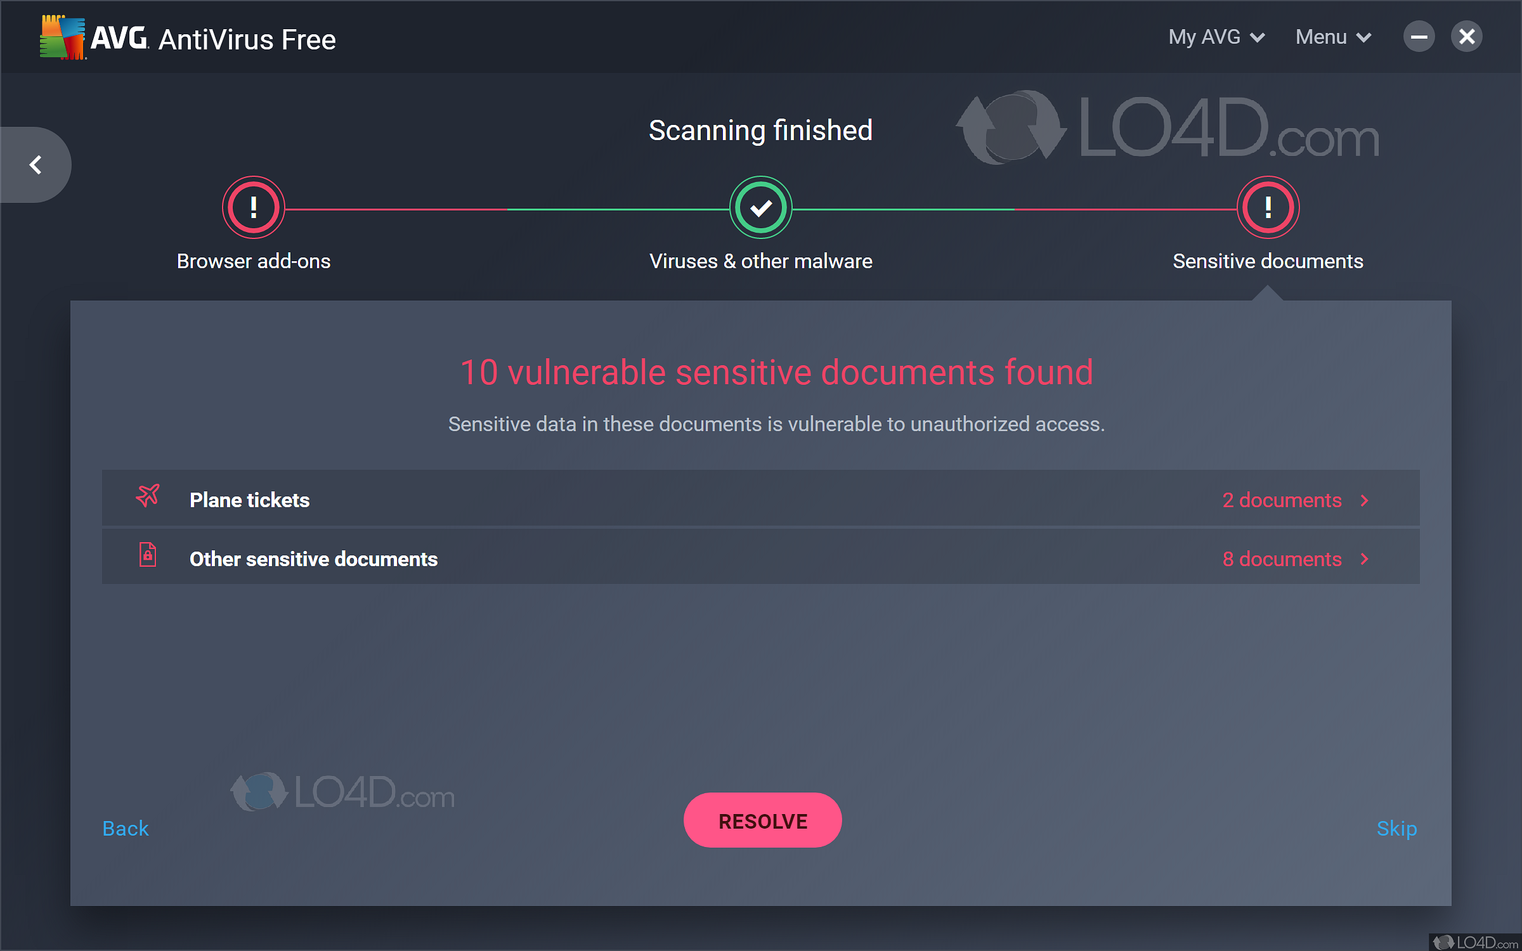Image resolution: width=1522 pixels, height=951 pixels.
Task: Click the Viruses & other malware label
Action: coord(760,261)
